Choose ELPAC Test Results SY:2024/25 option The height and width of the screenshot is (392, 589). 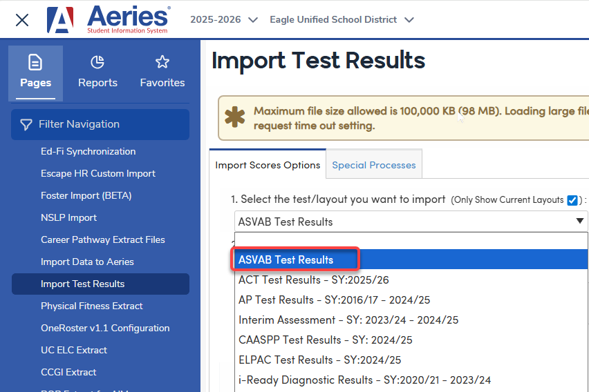411,360
